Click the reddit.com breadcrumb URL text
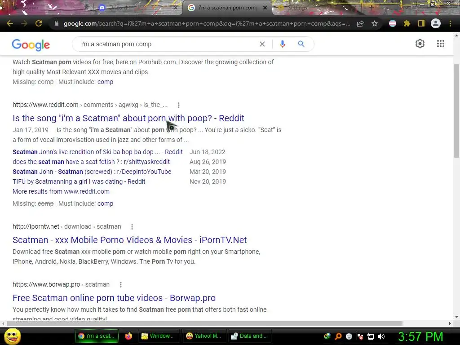460x345 pixels. click(x=90, y=105)
